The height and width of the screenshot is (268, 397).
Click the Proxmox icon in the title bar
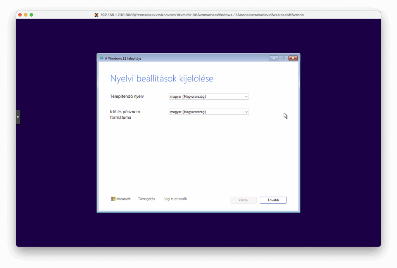click(x=96, y=15)
